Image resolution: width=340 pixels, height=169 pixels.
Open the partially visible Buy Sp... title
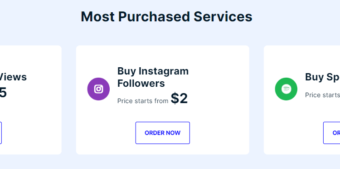coord(322,77)
